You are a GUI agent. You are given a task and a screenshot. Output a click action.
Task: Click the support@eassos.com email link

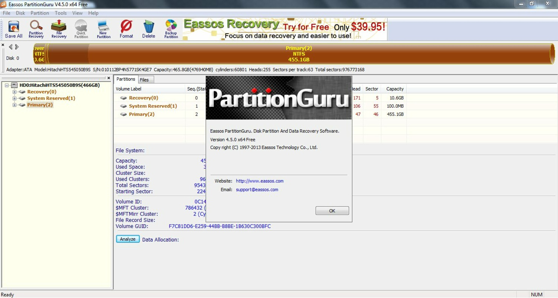coord(257,190)
